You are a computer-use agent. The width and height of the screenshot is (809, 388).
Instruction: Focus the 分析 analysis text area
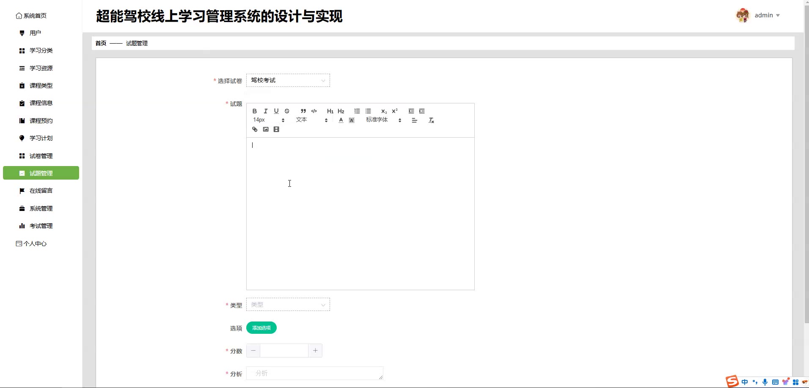click(315, 373)
